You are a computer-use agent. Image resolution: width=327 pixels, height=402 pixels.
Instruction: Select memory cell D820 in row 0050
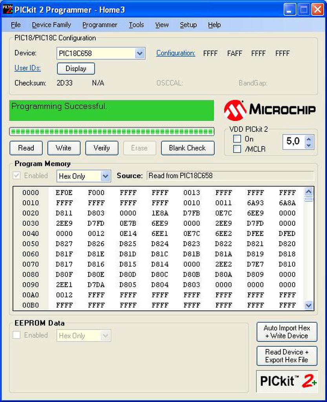pyautogui.click(x=287, y=244)
